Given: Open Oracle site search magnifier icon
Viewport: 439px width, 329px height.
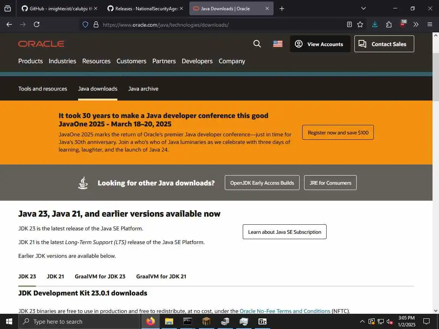Looking at the screenshot, I should (x=257, y=44).
